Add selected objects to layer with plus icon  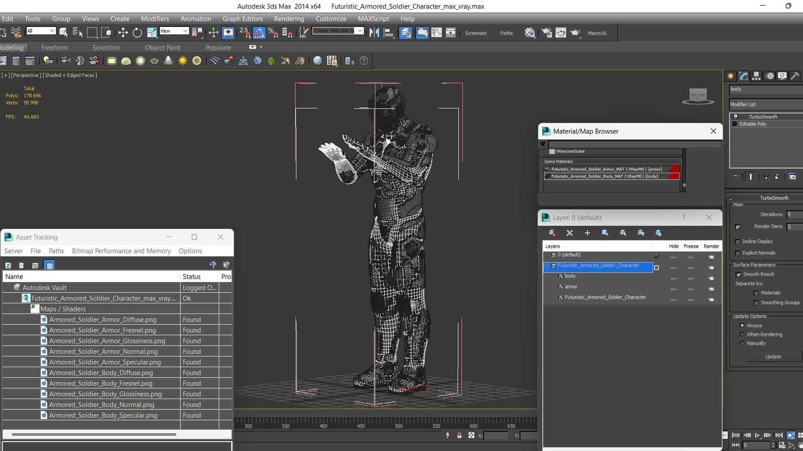pos(587,233)
